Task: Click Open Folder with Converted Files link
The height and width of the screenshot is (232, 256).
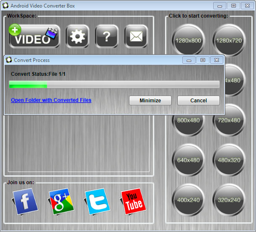Action: coord(51,100)
